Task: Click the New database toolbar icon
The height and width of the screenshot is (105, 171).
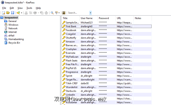Action: [x=3, y=13]
